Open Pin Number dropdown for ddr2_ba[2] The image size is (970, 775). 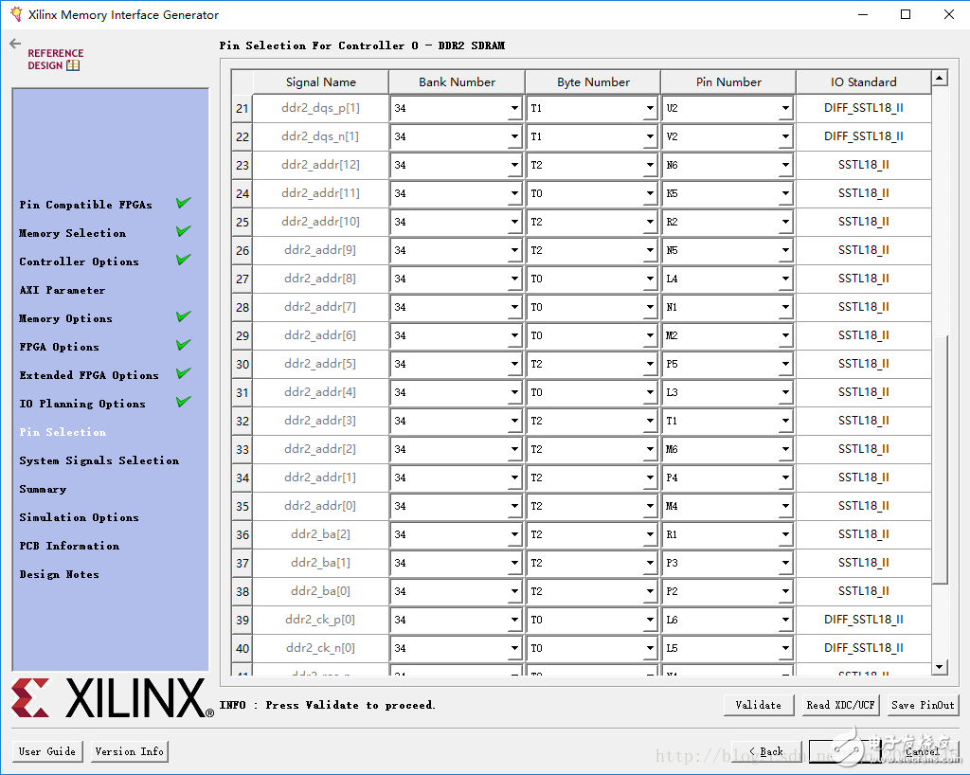click(785, 535)
